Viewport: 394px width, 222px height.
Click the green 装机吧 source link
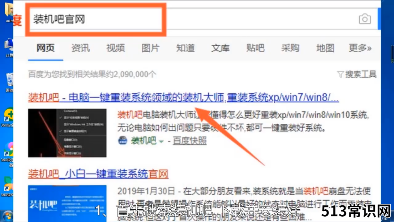[144, 141]
